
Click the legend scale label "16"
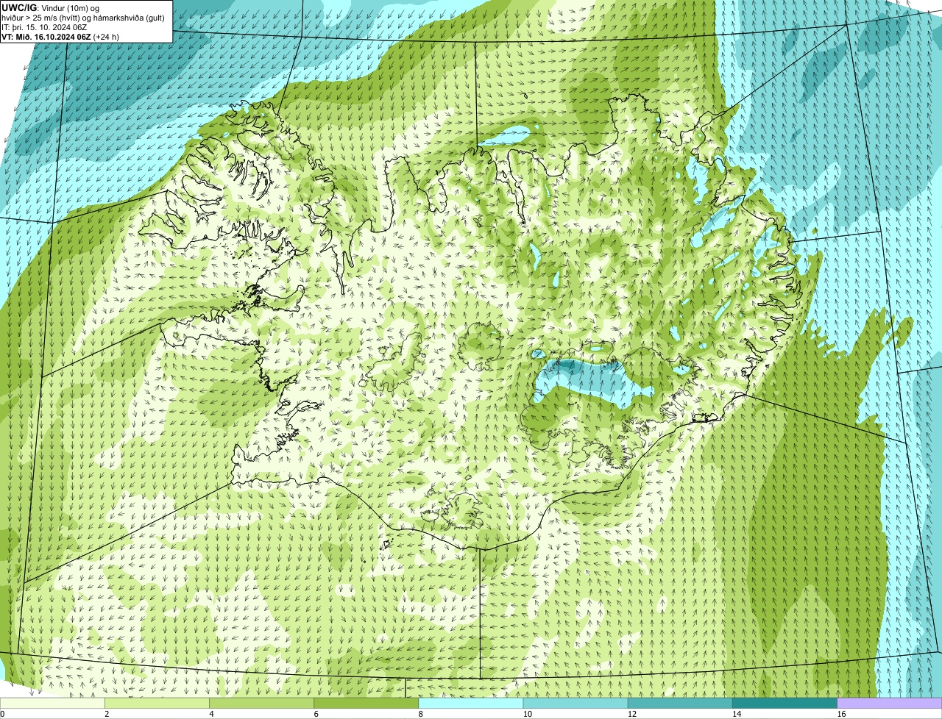pos(840,714)
